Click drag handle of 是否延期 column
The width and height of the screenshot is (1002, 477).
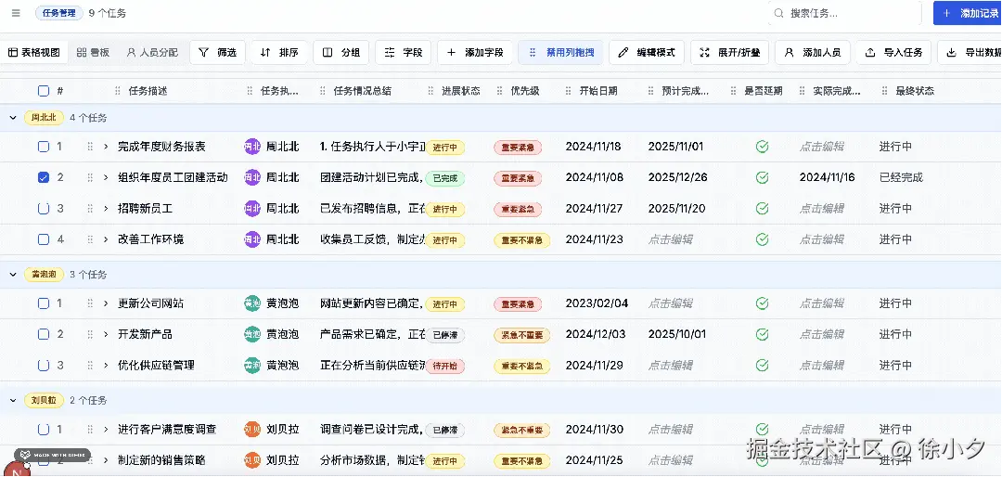pos(733,91)
